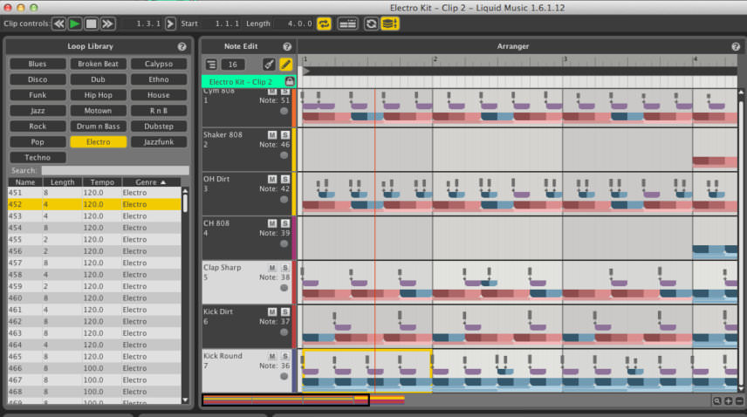Click the round knob on Kick Dirt track
Image resolution: width=747 pixels, height=417 pixels.
[284, 332]
